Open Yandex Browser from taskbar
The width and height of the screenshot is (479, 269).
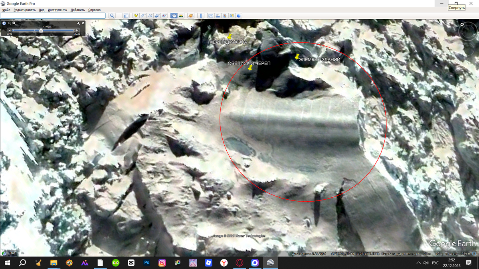point(224,263)
